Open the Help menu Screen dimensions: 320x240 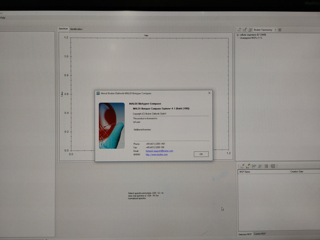3,18
